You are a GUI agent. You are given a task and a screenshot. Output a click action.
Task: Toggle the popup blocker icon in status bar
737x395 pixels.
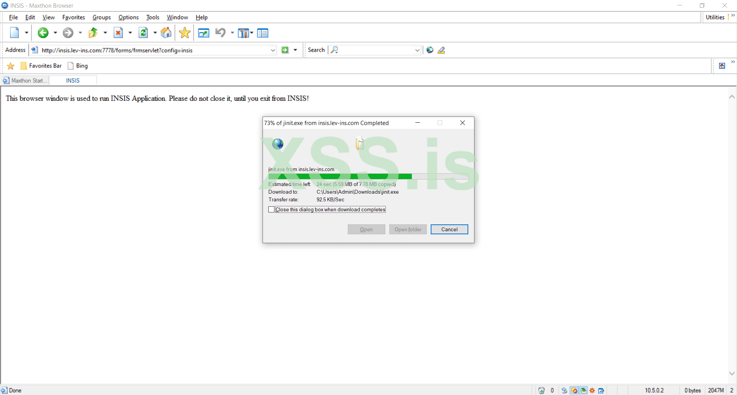[x=574, y=390]
